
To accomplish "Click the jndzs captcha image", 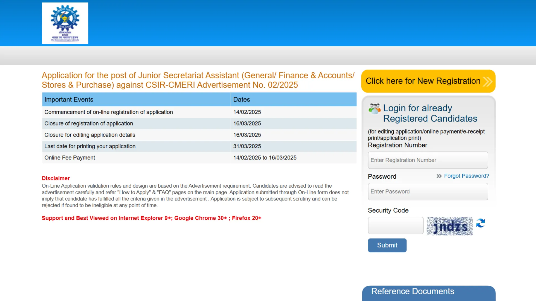I will (449, 226).
